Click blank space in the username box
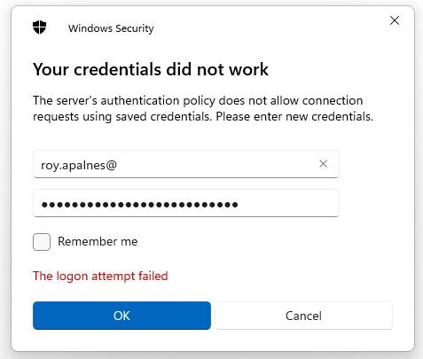The height and width of the screenshot is (359, 423). tap(215, 164)
